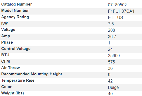Select the Catalog Number label
Image resolution: width=142 pixels, height=96 pixels.
[x=17, y=4]
